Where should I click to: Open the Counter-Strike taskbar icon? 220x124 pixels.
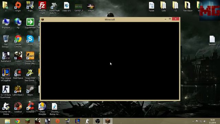point(88,121)
